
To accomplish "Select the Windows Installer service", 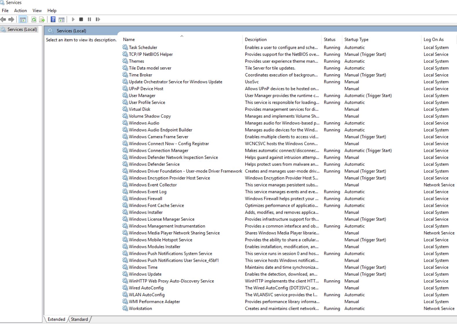I will 146,212.
